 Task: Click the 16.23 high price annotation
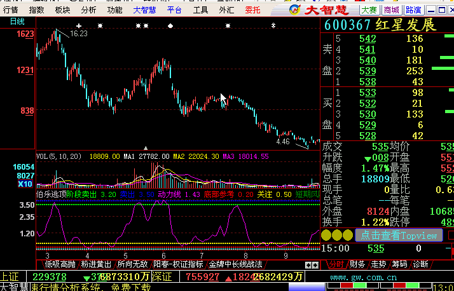[x=78, y=34]
